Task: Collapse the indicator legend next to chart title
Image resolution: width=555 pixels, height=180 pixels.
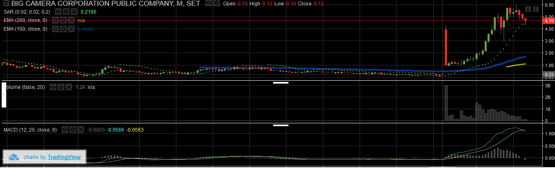Action: (x=7, y=3)
